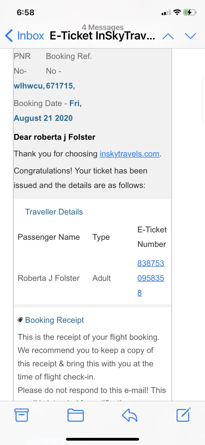Screen dimensions: 205x445
Task: Tap the Traveller Details heading
Action: point(54,212)
